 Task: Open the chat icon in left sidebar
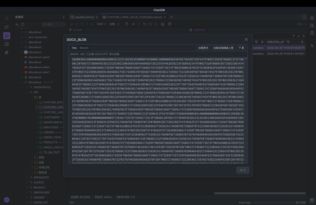coord(7,27)
